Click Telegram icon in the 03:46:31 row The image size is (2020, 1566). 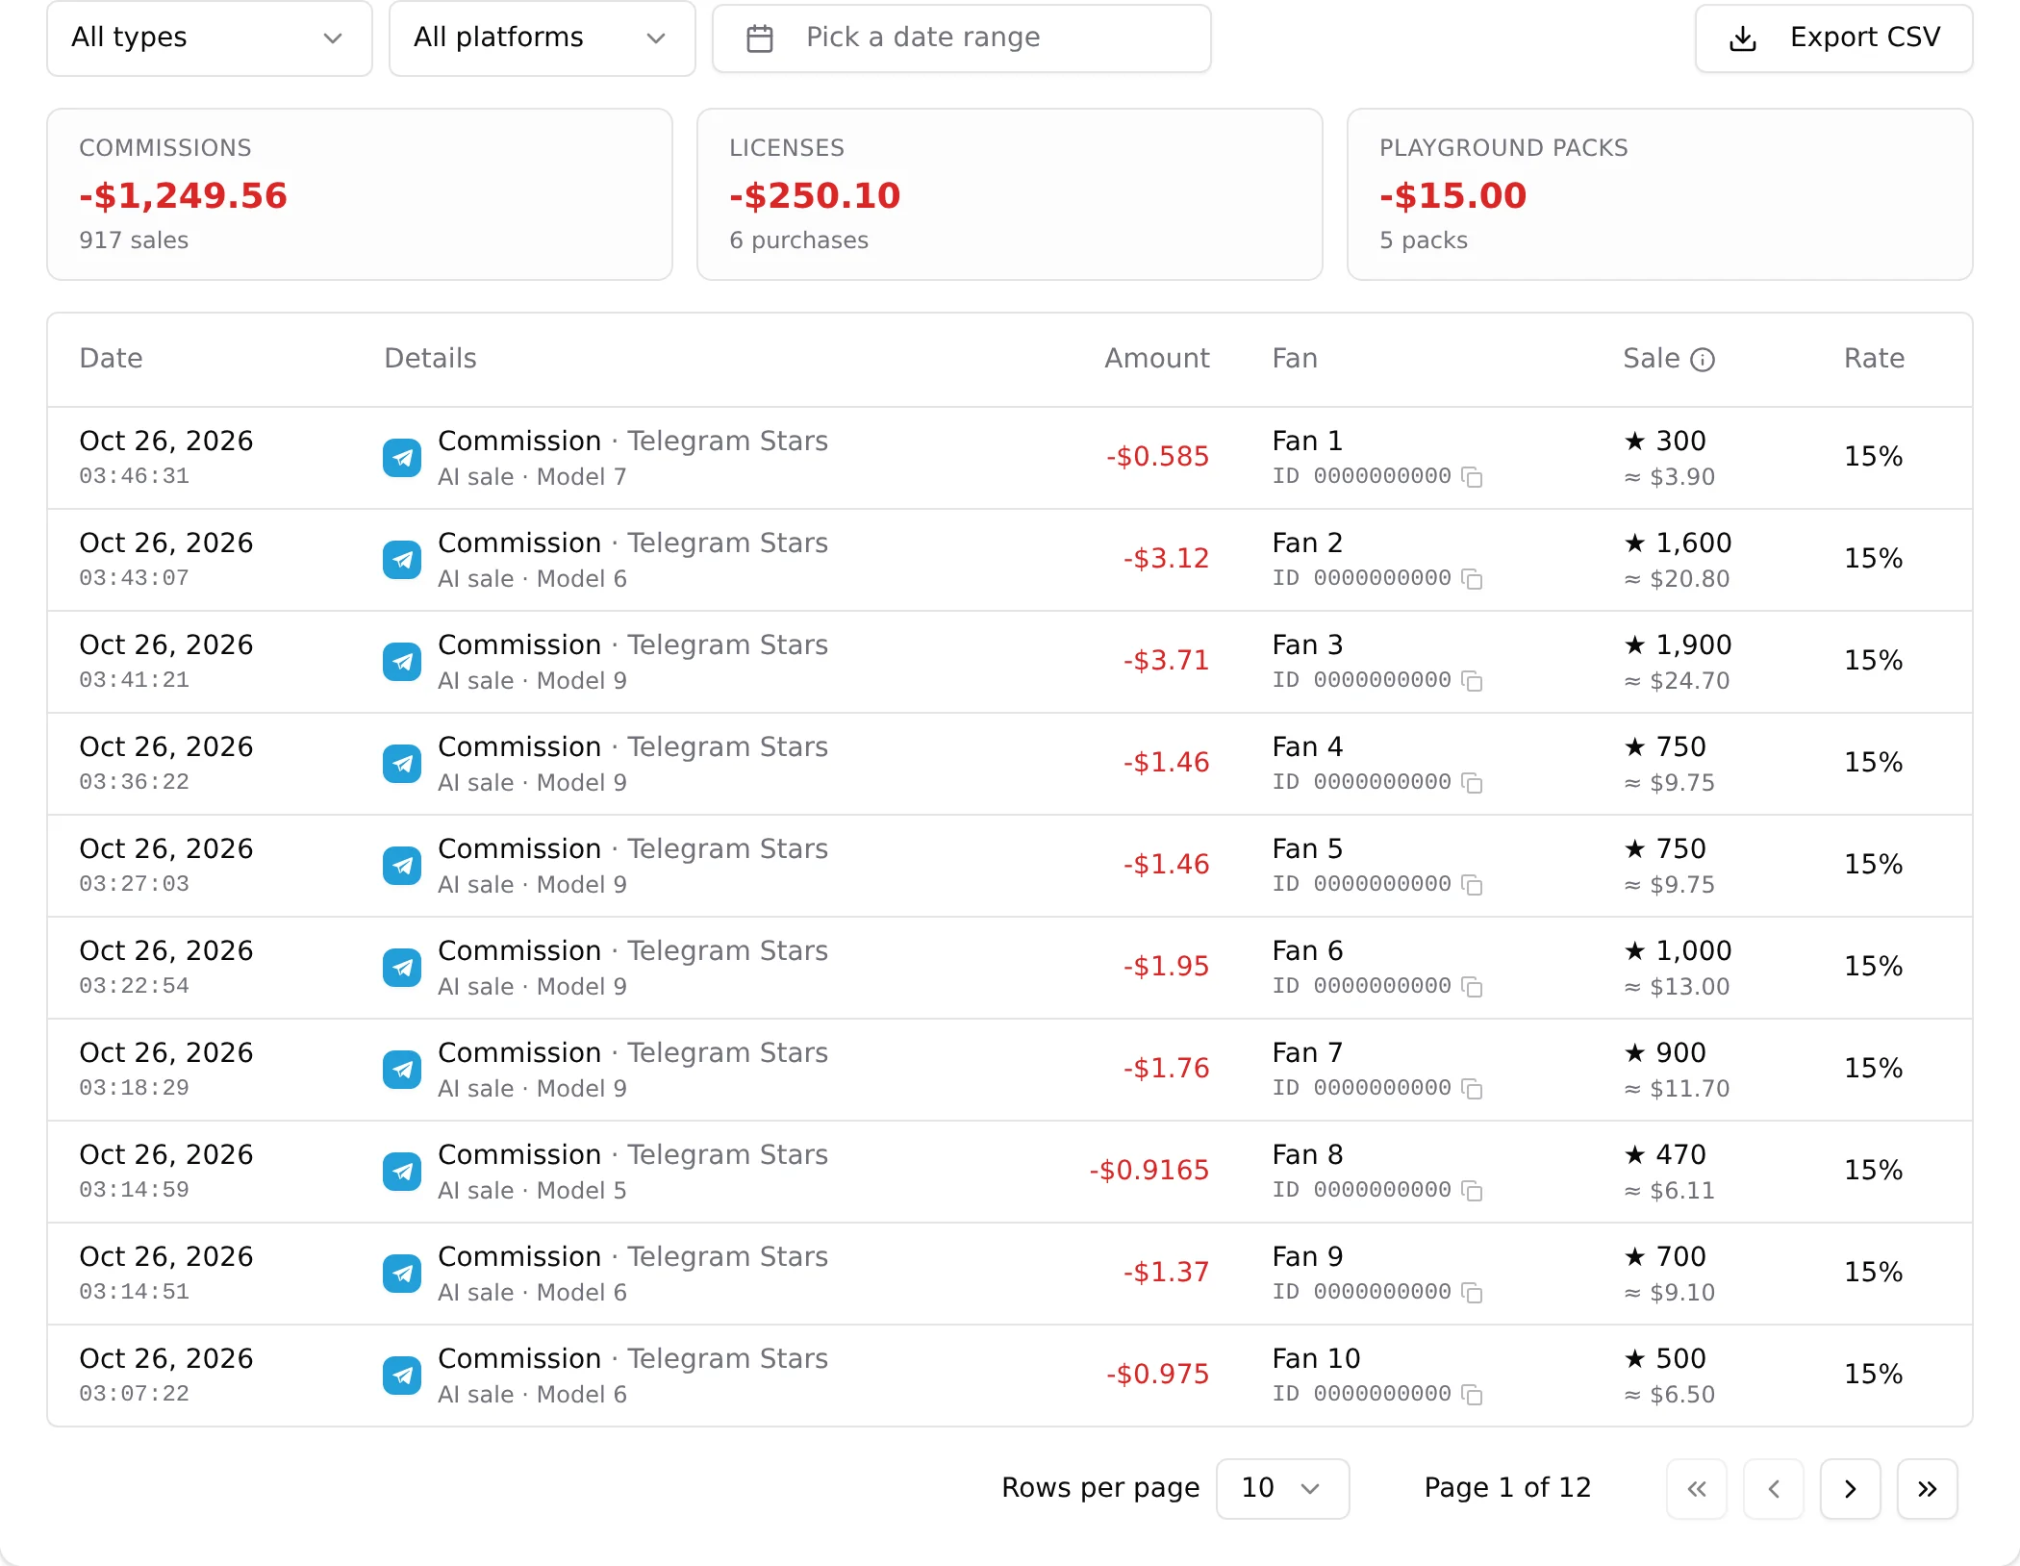pos(402,458)
